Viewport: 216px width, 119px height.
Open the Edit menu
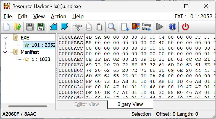pos(23,16)
